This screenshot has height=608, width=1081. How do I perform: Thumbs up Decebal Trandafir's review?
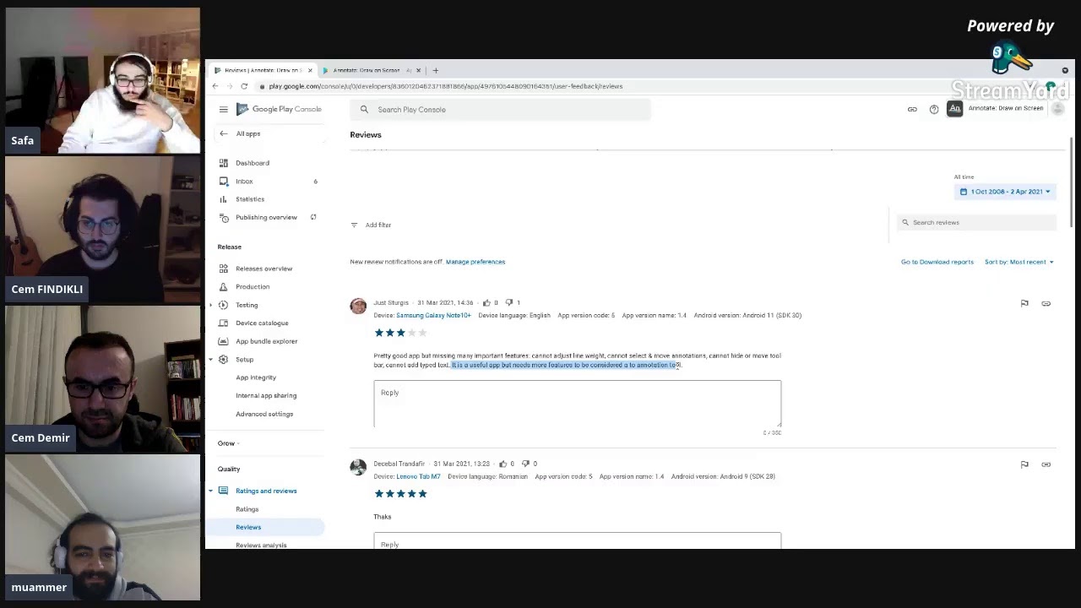point(502,464)
